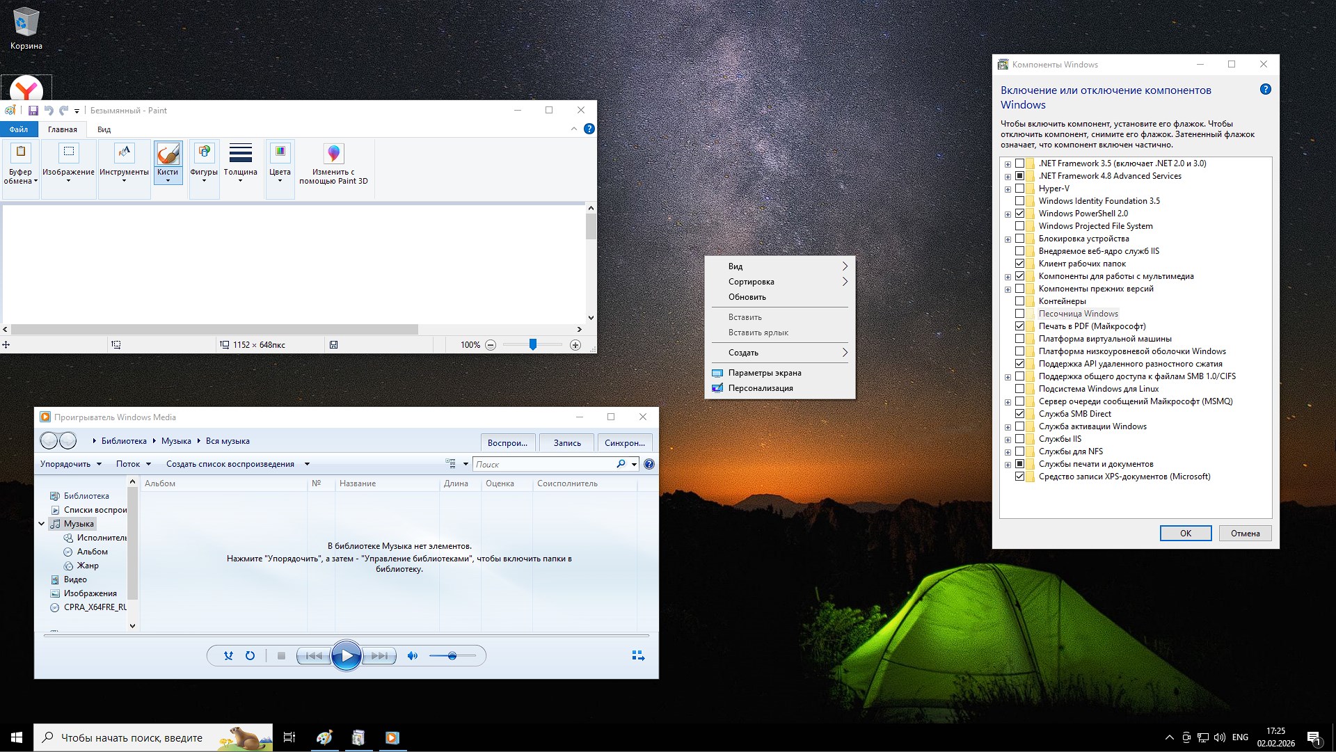
Task: Open Персонализация from the context menu
Action: click(x=761, y=388)
